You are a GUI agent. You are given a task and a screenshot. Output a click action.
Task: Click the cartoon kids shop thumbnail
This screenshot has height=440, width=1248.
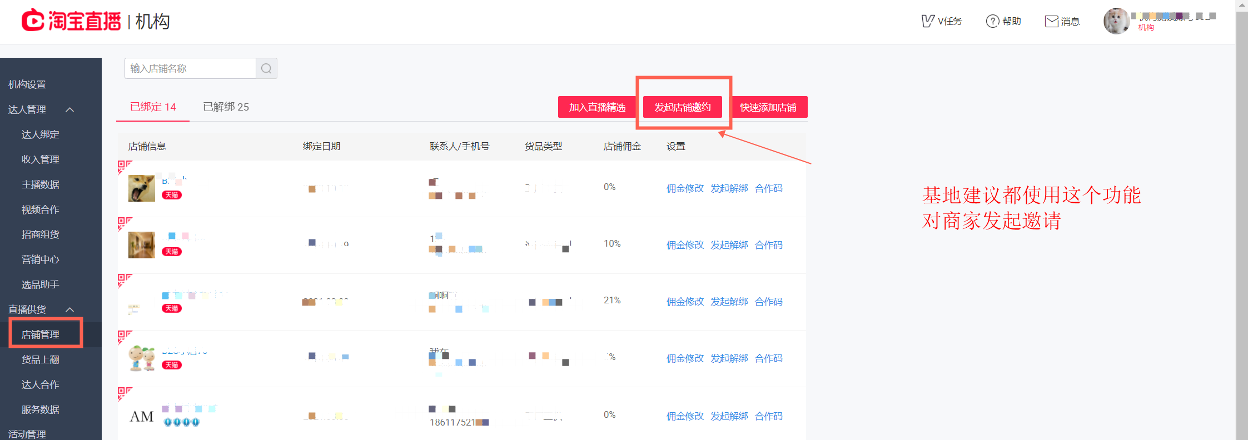click(142, 358)
